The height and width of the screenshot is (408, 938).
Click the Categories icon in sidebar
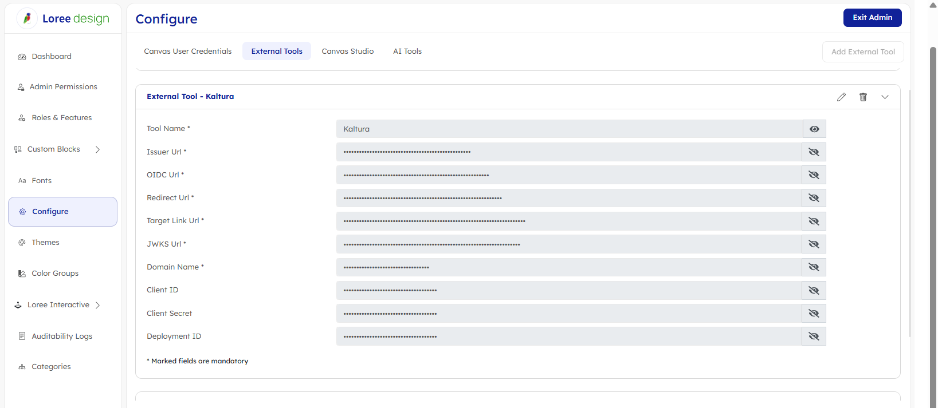22,367
